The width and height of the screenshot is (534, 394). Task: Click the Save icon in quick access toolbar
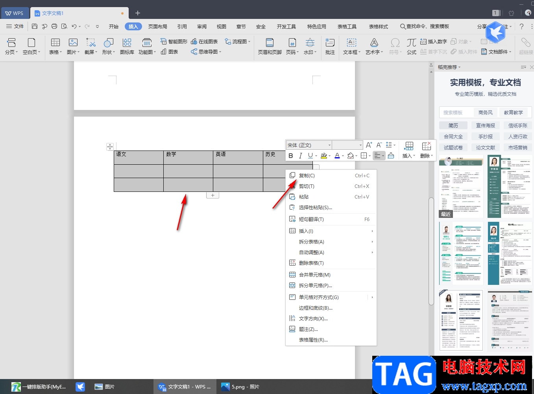pyautogui.click(x=35, y=26)
